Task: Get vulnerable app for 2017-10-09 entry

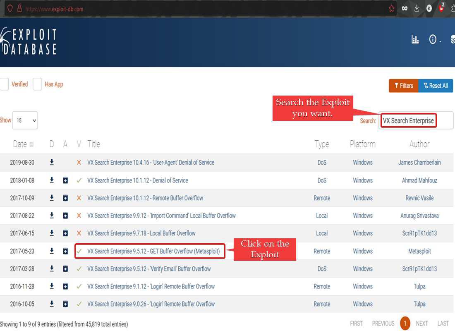Action: tap(66, 198)
